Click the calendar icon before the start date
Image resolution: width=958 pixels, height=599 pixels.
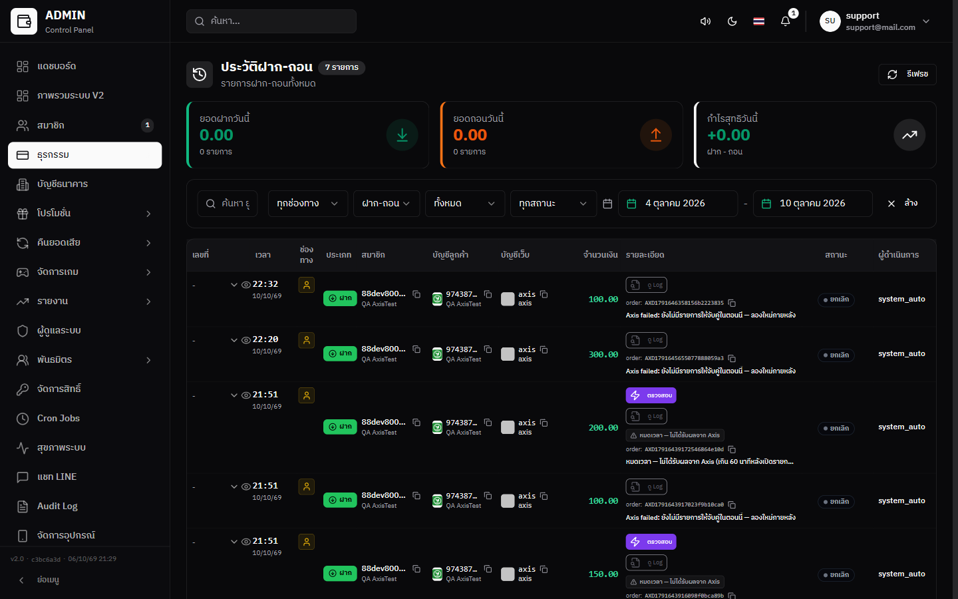click(x=607, y=204)
